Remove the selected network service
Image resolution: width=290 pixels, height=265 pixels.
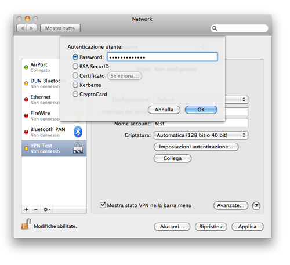(36, 209)
